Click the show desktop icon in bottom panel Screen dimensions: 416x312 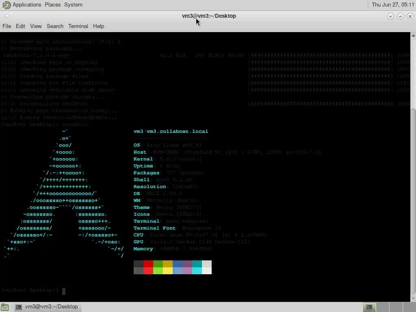click(5, 307)
